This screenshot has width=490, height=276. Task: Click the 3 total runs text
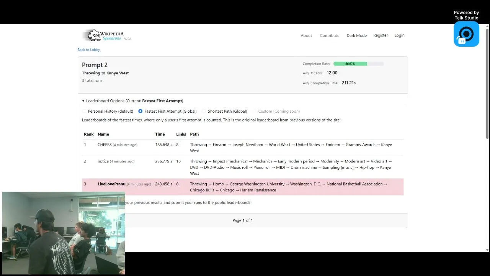click(92, 80)
